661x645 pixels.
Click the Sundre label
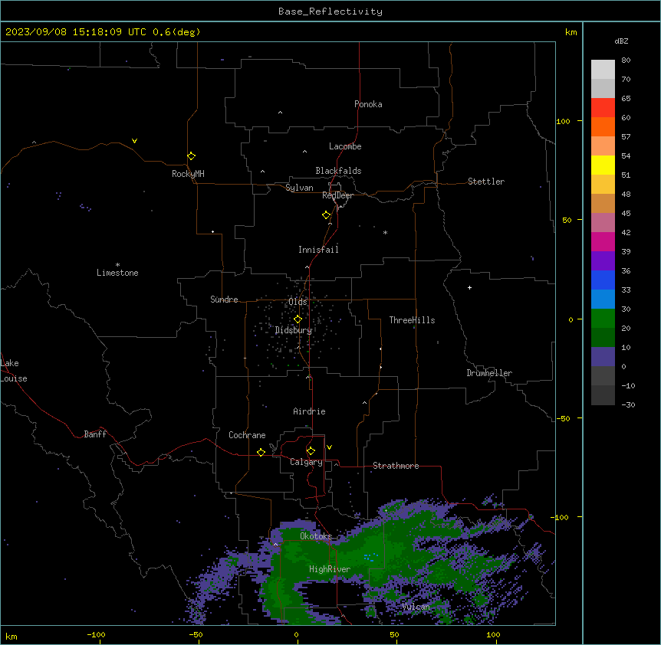point(224,300)
